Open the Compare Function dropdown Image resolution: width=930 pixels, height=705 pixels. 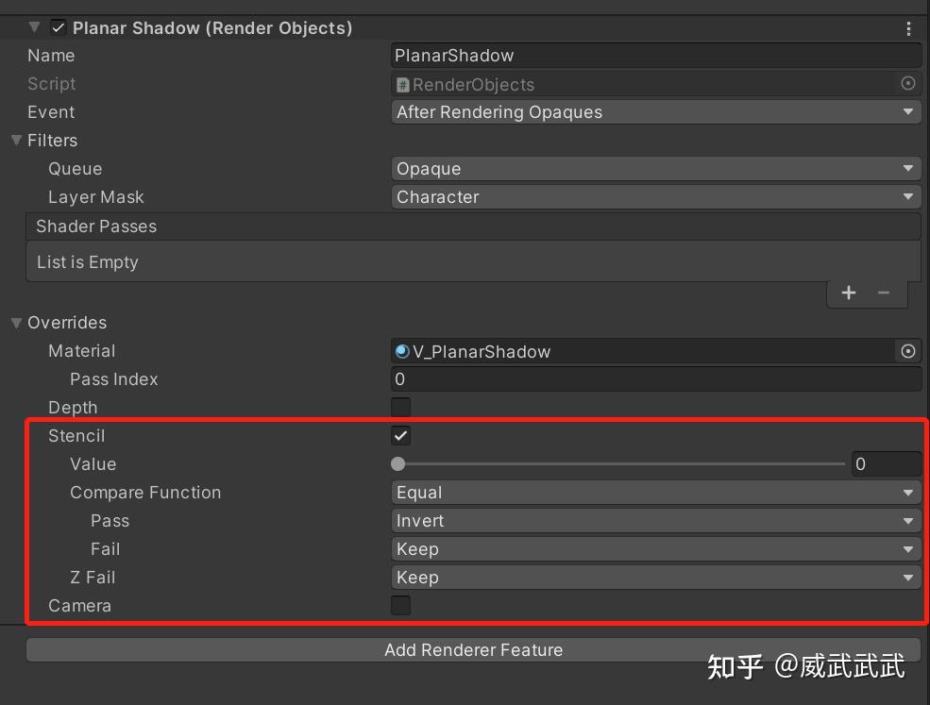(655, 492)
